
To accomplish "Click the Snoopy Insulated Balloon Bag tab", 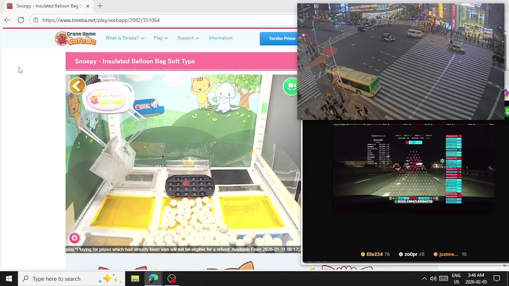I will [x=48, y=6].
